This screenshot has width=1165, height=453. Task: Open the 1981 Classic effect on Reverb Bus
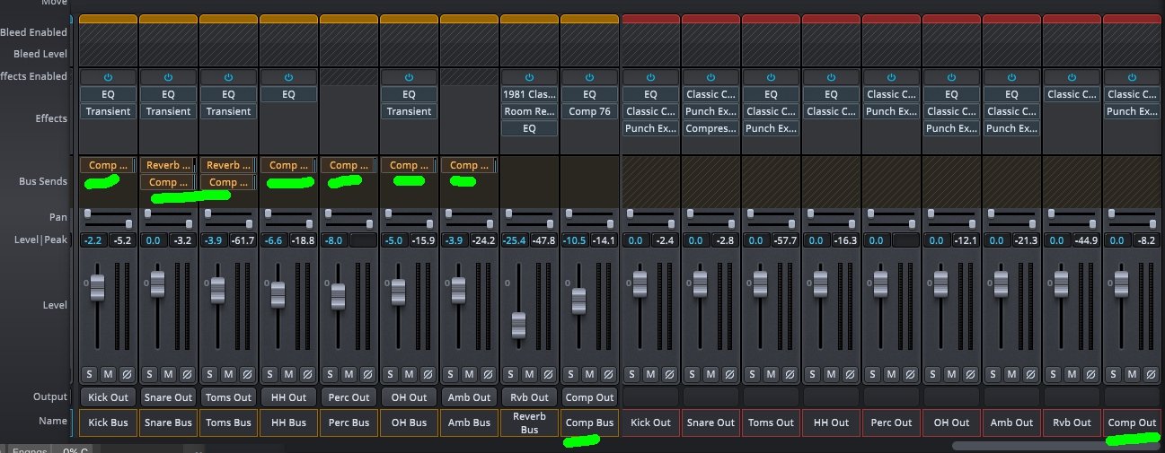coord(529,94)
